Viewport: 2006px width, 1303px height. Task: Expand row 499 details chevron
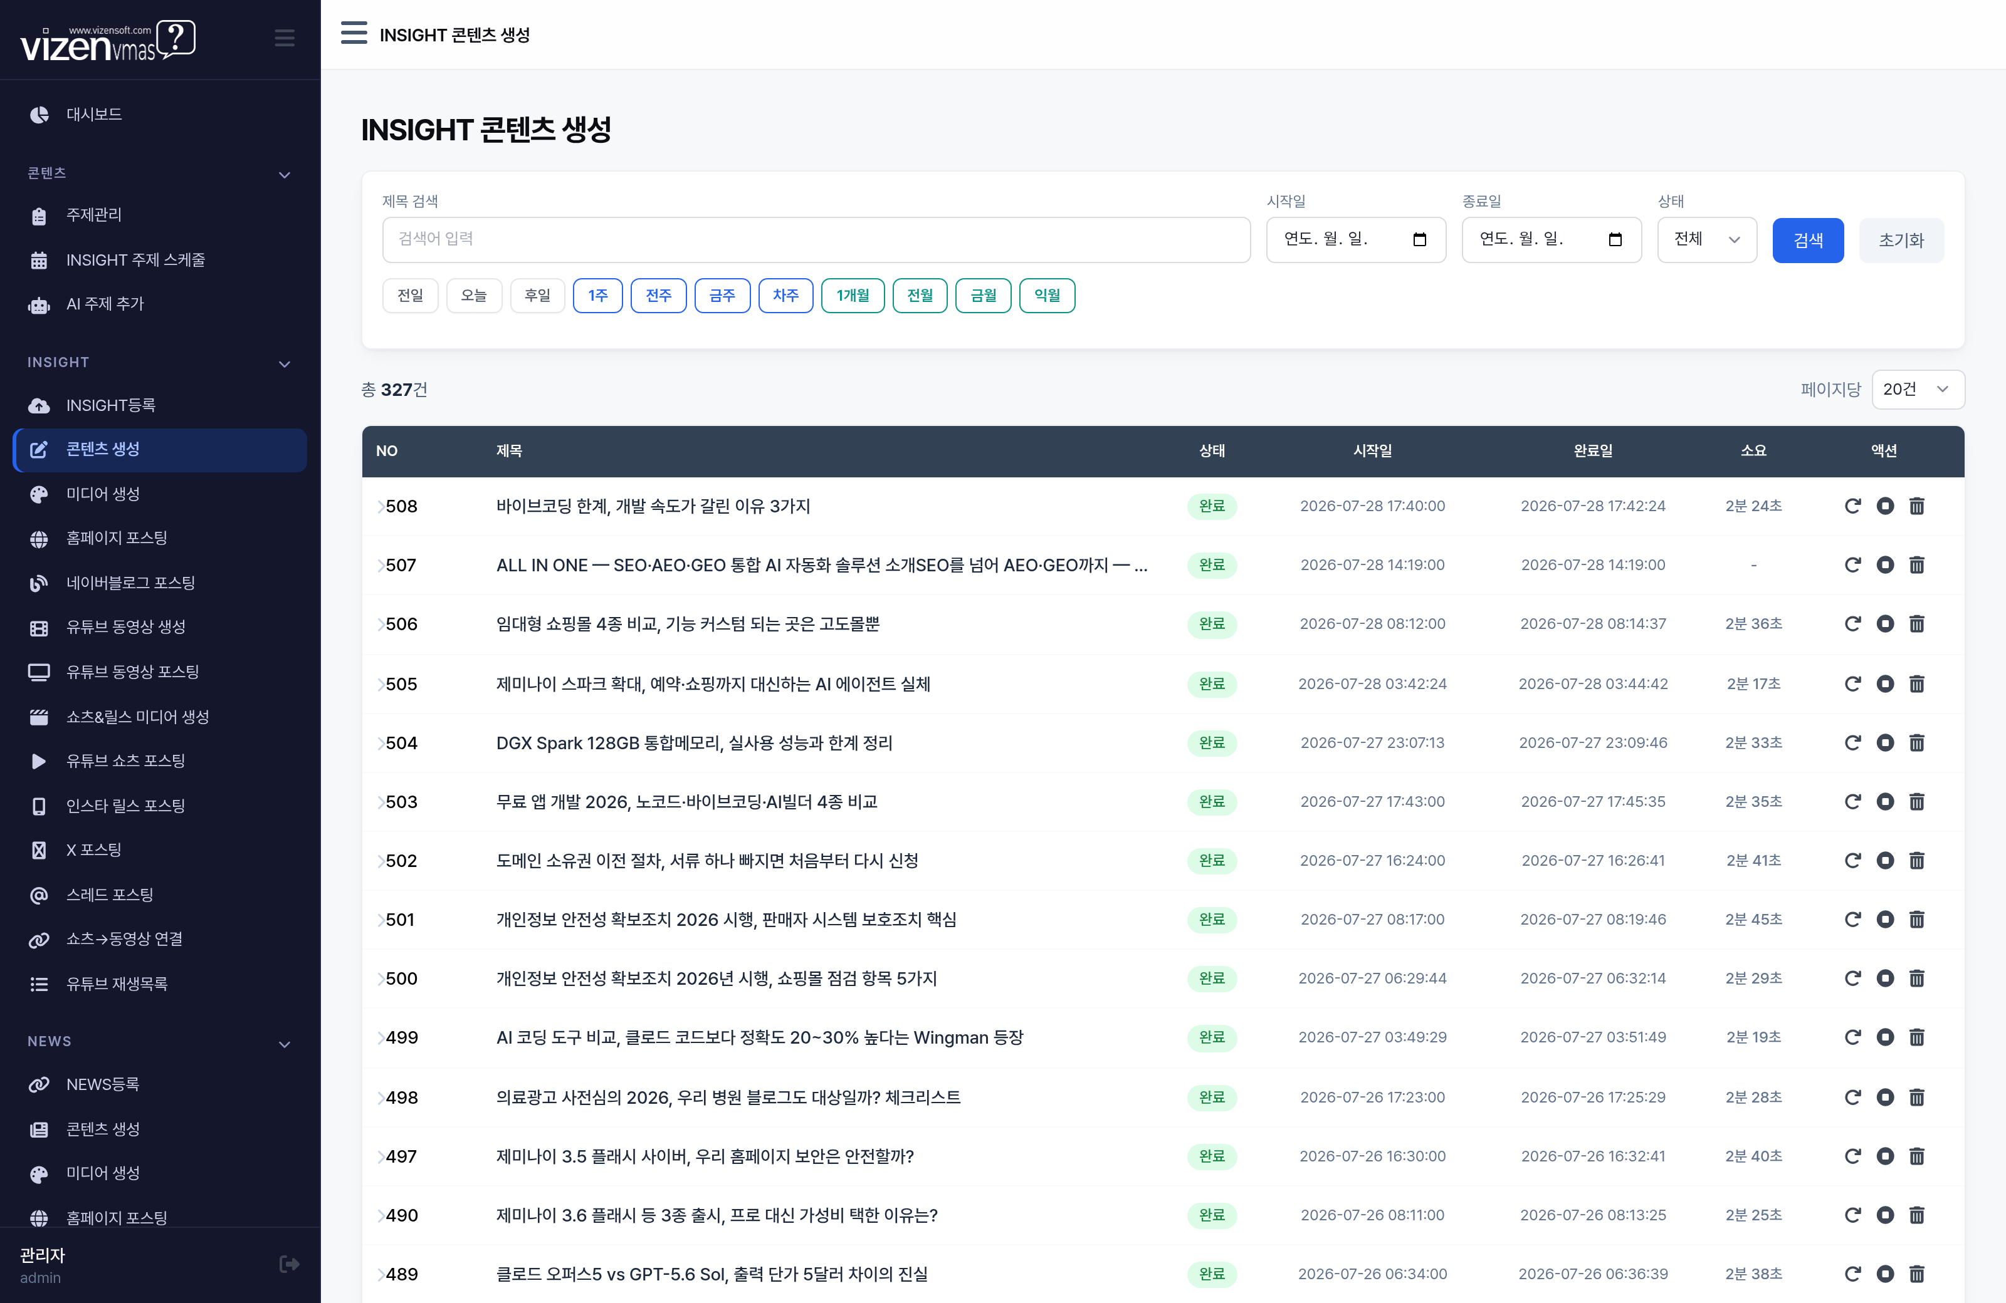[381, 1039]
